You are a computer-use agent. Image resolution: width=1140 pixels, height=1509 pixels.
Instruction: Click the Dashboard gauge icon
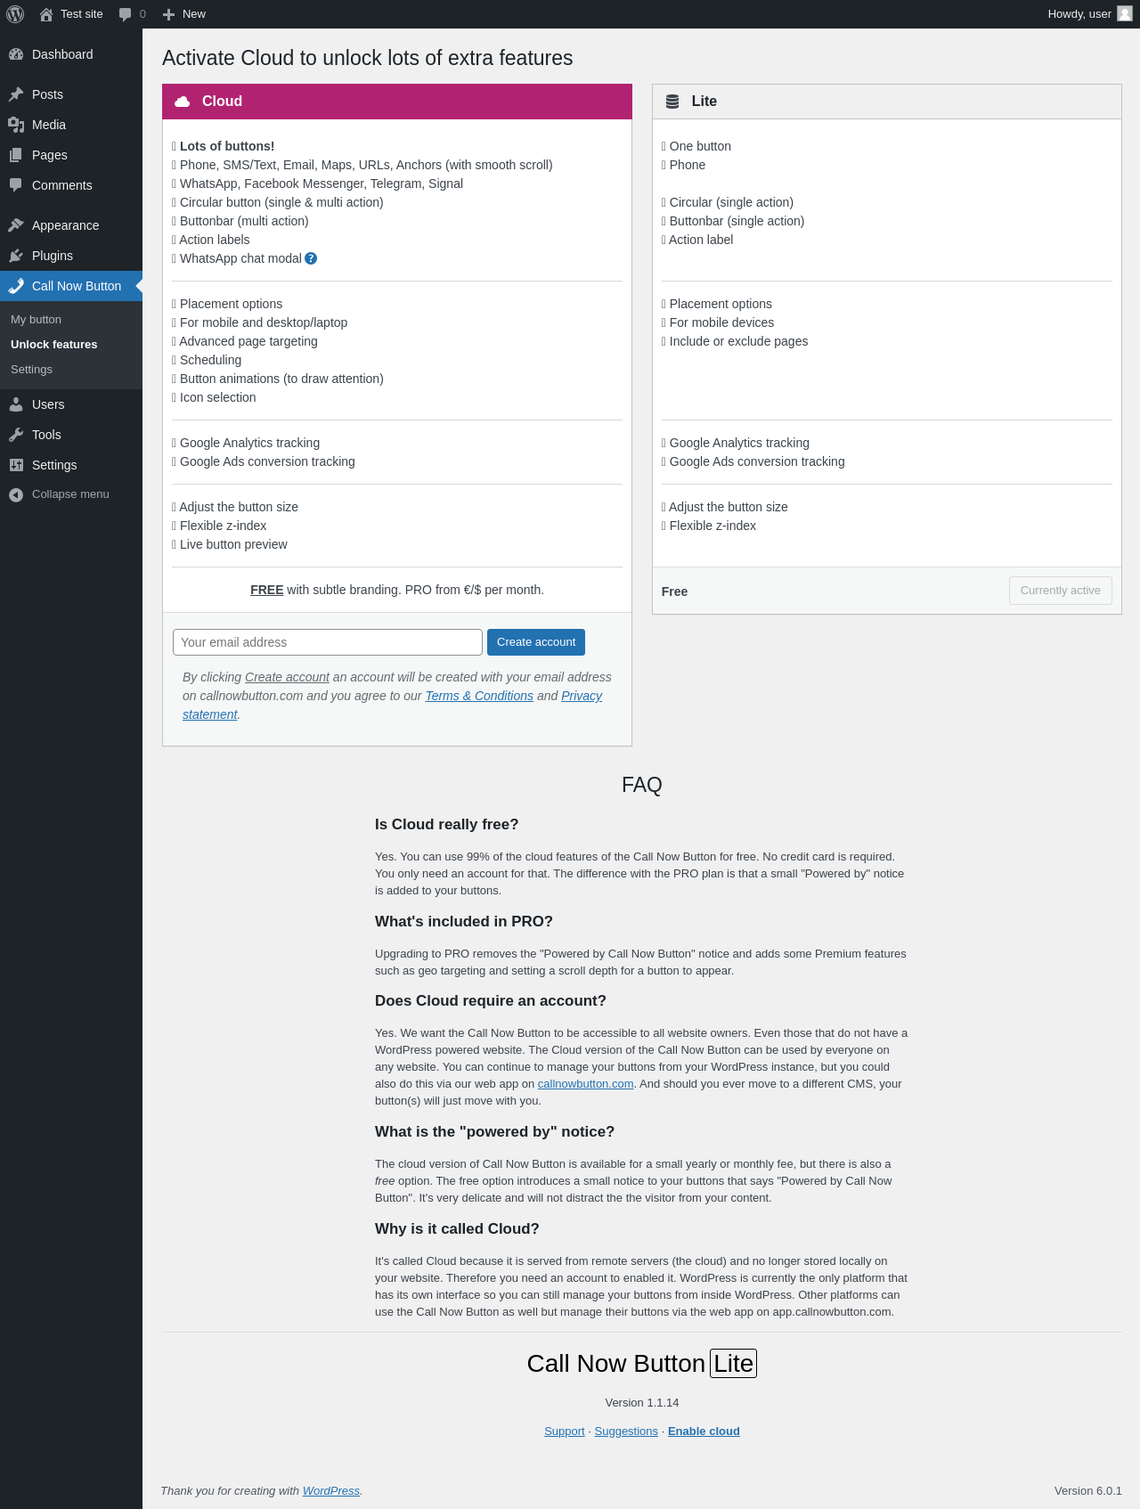(16, 54)
